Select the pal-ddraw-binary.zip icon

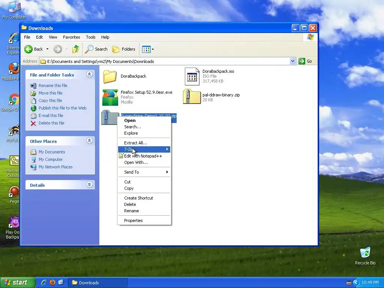[192, 96]
